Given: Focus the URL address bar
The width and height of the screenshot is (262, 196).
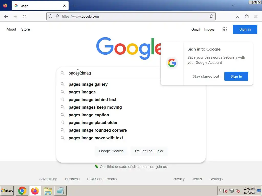Looking at the screenshot, I should click(x=131, y=16).
